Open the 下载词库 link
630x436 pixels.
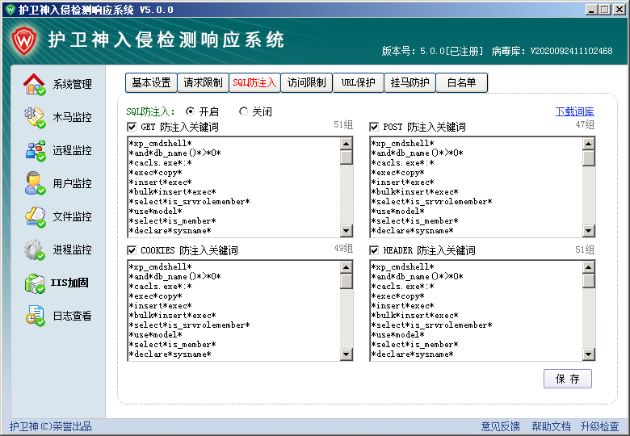[574, 111]
